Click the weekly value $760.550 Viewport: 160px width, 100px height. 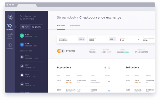[120, 52]
